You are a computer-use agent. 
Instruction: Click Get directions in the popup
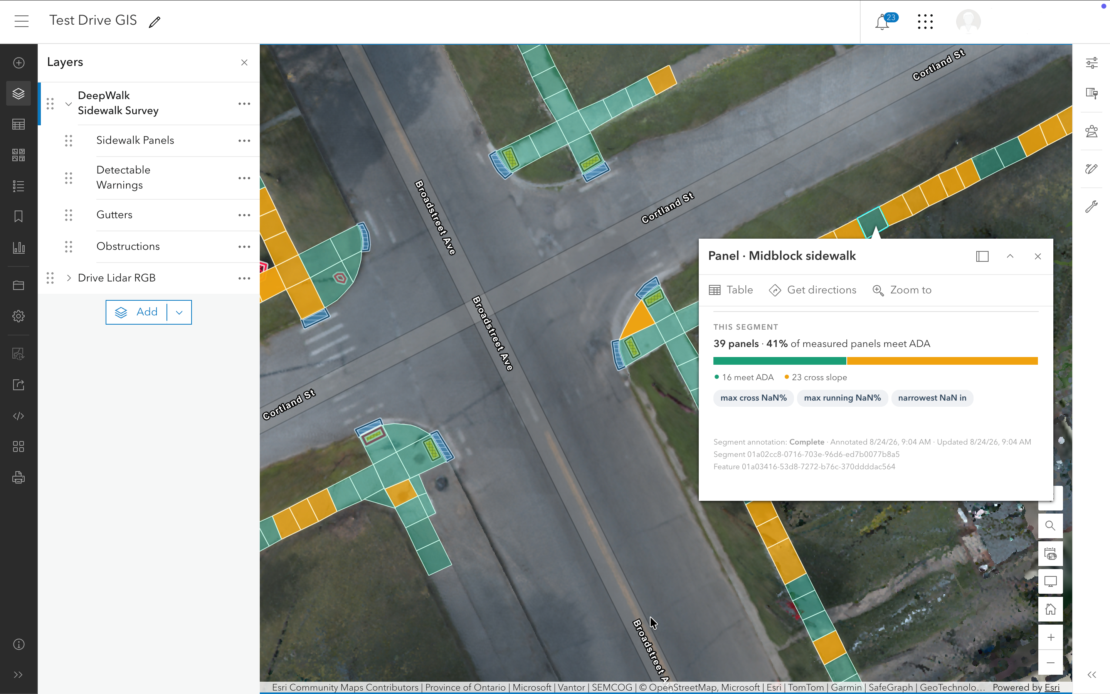812,290
